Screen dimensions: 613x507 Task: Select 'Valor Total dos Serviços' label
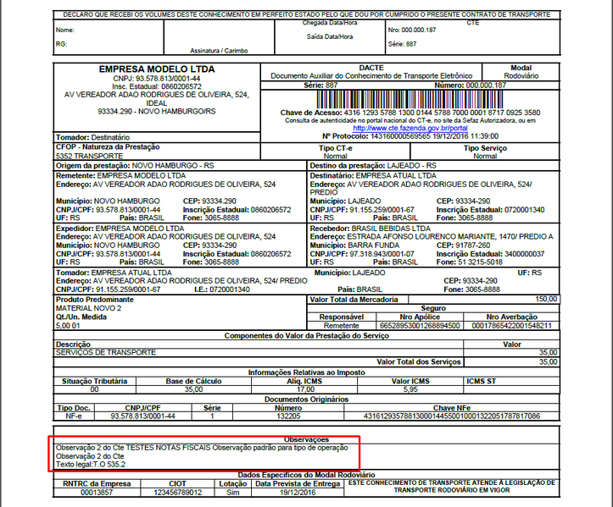coord(419,361)
